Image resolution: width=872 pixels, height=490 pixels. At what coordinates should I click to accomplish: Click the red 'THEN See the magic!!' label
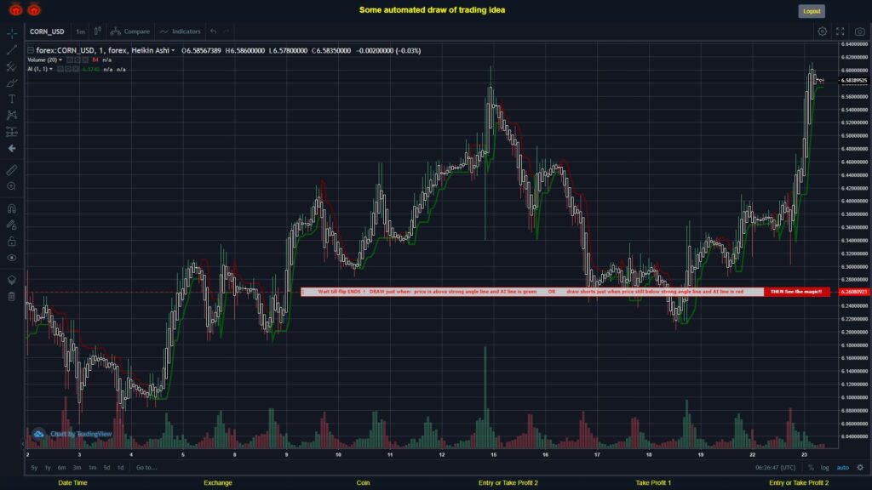click(x=796, y=292)
